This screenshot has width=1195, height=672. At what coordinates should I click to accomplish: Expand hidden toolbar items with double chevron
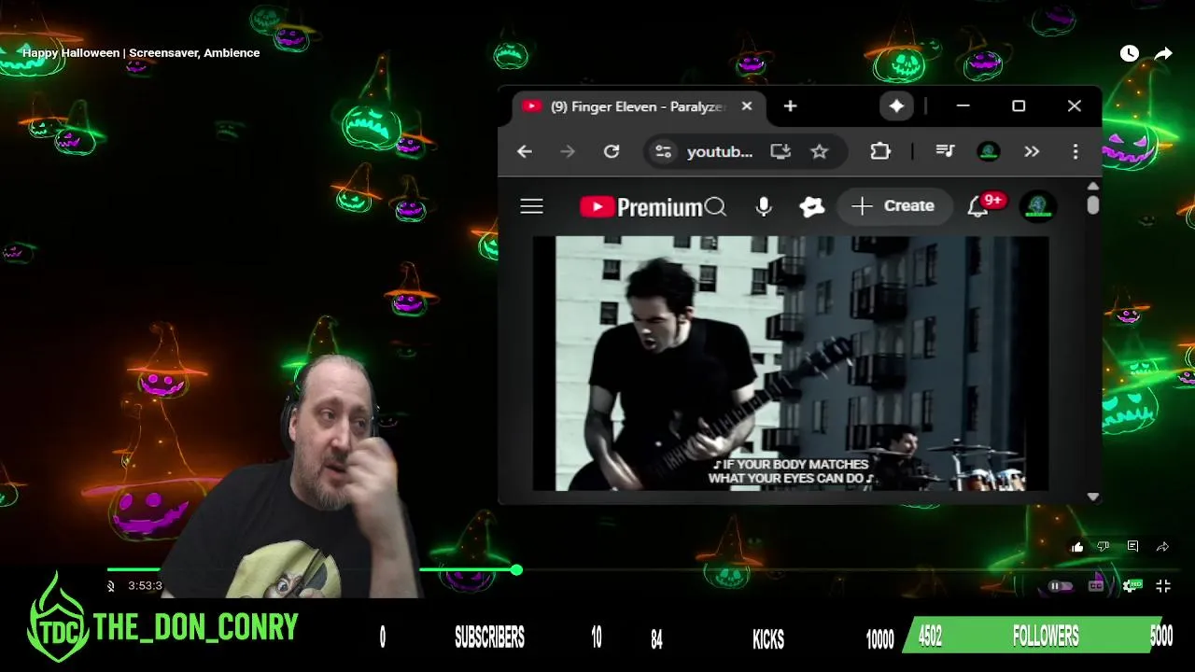[x=1032, y=151]
